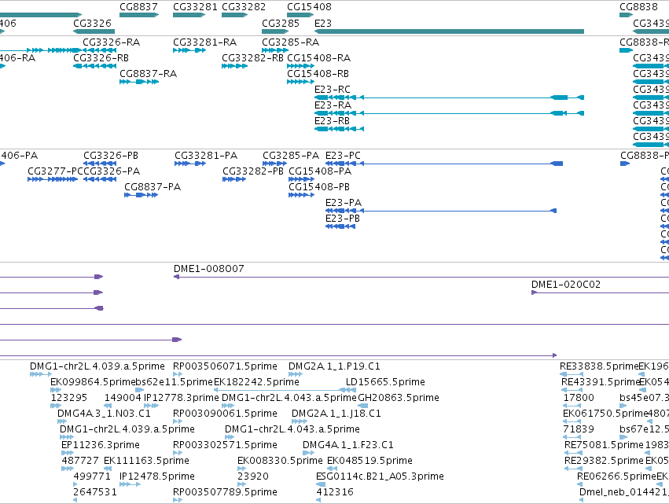This screenshot has height=504, width=669.
Task: Click EST RP003507789.5prime
Action: tap(225, 493)
